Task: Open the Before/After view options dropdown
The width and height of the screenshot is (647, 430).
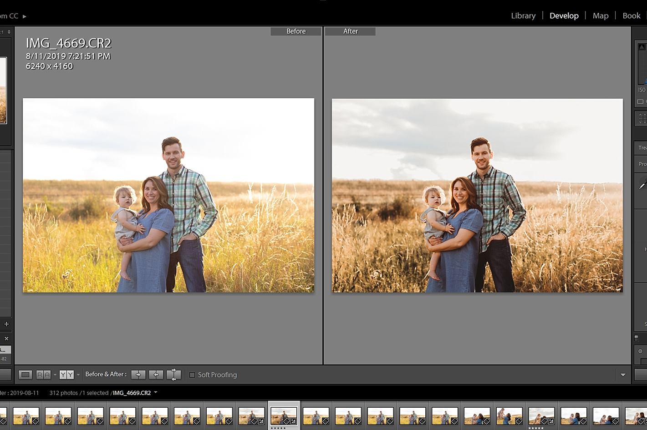Action: [x=78, y=374]
